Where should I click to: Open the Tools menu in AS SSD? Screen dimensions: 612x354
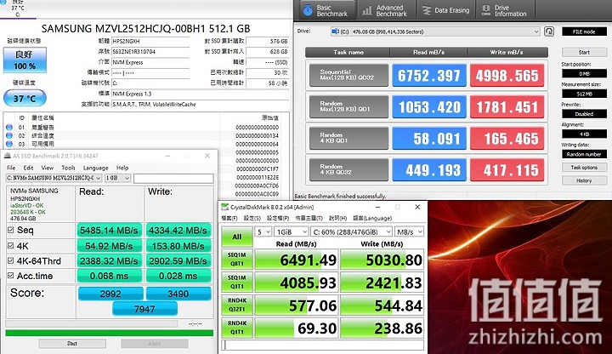click(68, 168)
